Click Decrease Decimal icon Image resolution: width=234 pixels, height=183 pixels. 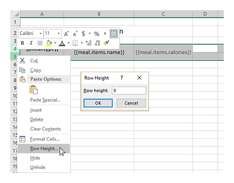[x=97, y=43]
